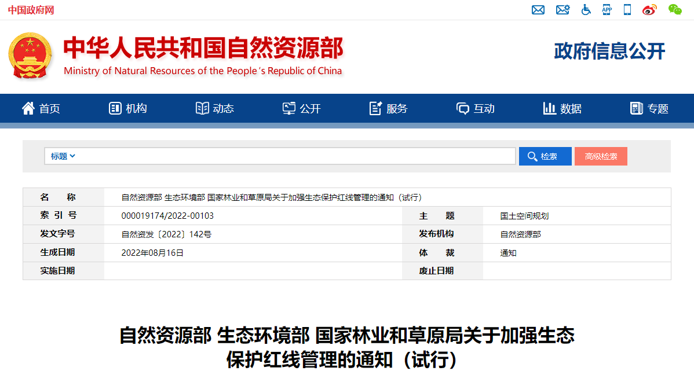This screenshot has height=382, width=694.
Task: Open the ministry's Weibo icon
Action: point(649,10)
